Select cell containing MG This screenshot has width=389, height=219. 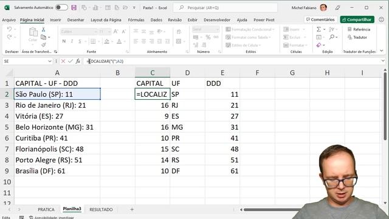(x=188, y=127)
